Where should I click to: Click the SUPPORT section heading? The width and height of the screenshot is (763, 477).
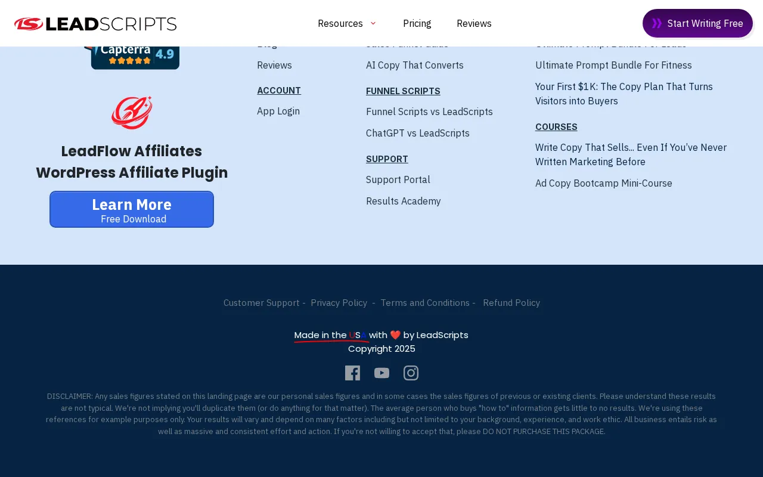387,159
